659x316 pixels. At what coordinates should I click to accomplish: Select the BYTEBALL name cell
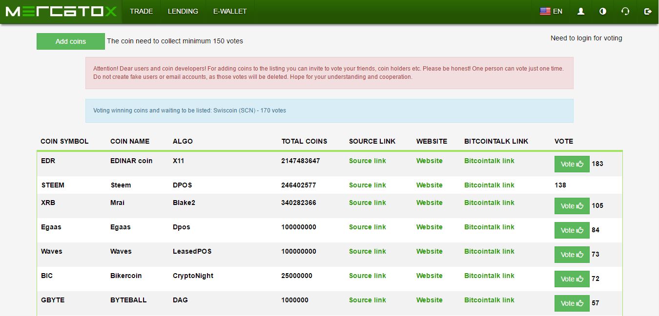point(128,300)
